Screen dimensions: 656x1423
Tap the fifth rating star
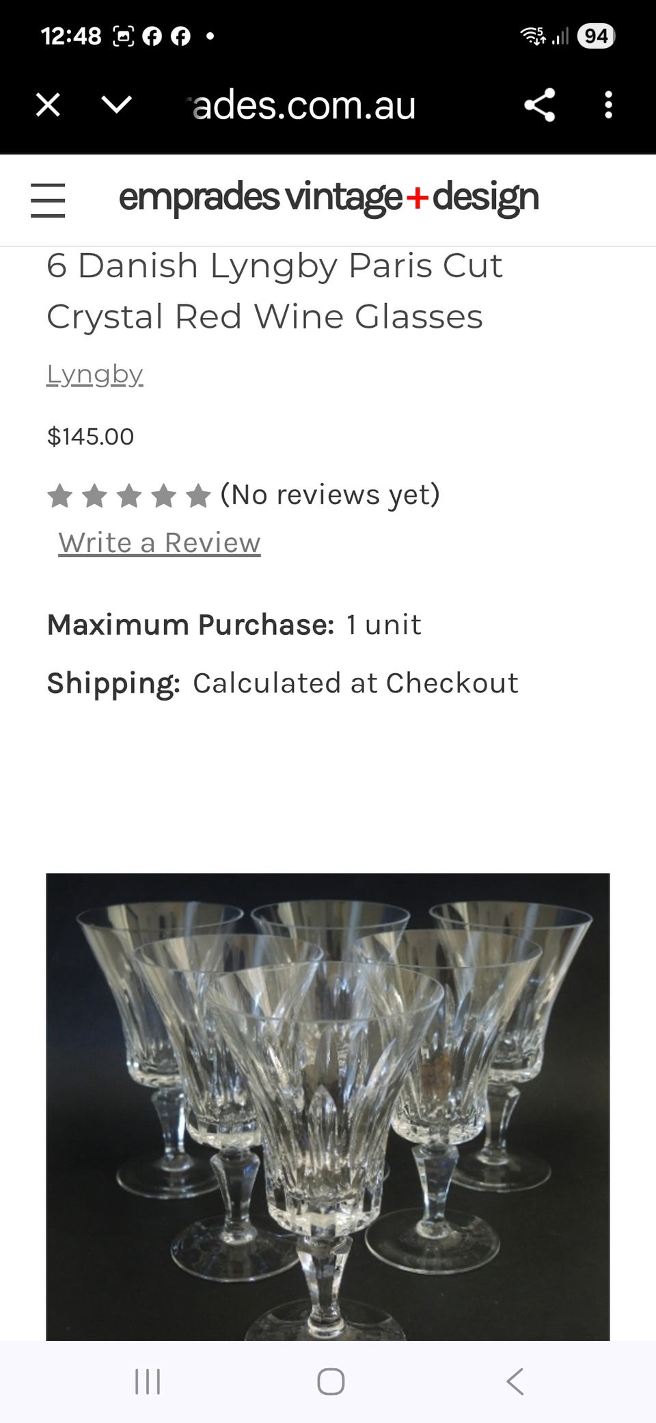coord(198,495)
